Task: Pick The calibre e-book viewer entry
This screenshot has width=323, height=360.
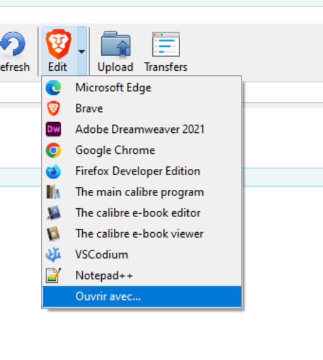Action: 142,234
